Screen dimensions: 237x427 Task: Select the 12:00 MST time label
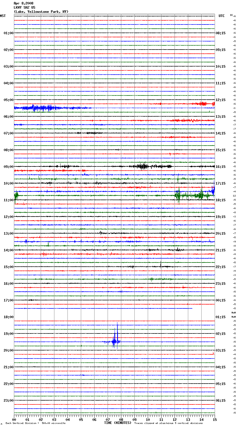coord(8,217)
